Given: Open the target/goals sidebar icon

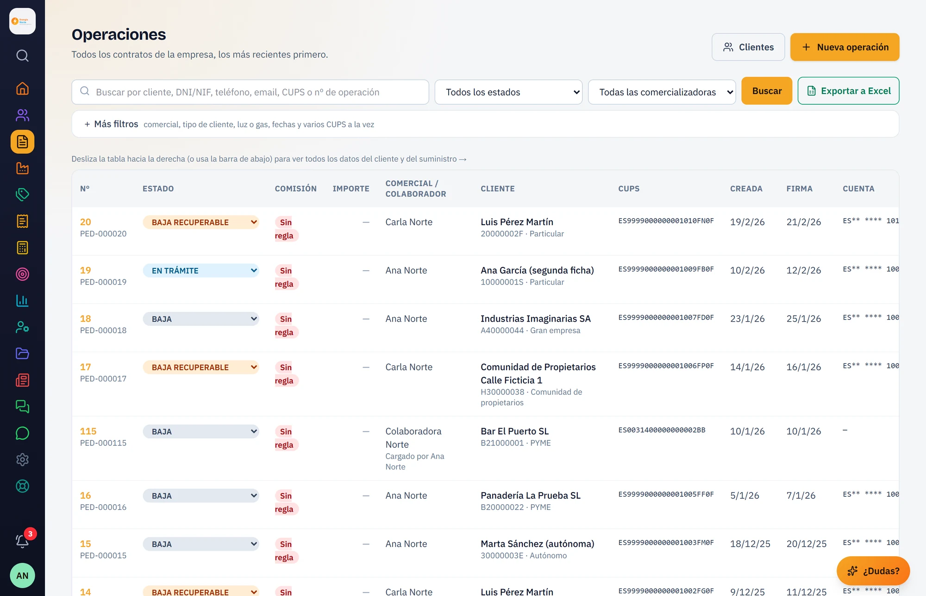Looking at the screenshot, I should (22, 274).
